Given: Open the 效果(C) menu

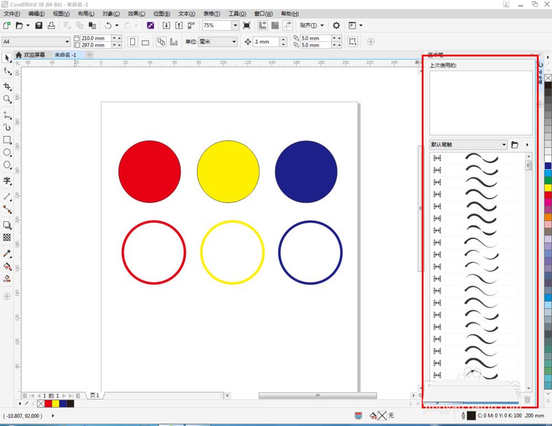Looking at the screenshot, I should [136, 13].
